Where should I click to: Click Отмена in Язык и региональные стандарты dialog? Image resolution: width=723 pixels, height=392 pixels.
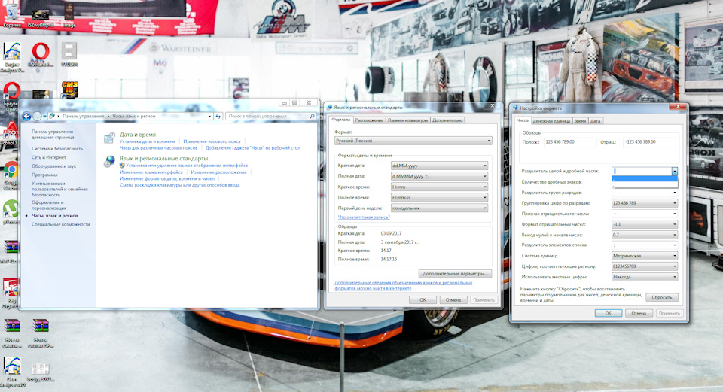click(x=453, y=300)
